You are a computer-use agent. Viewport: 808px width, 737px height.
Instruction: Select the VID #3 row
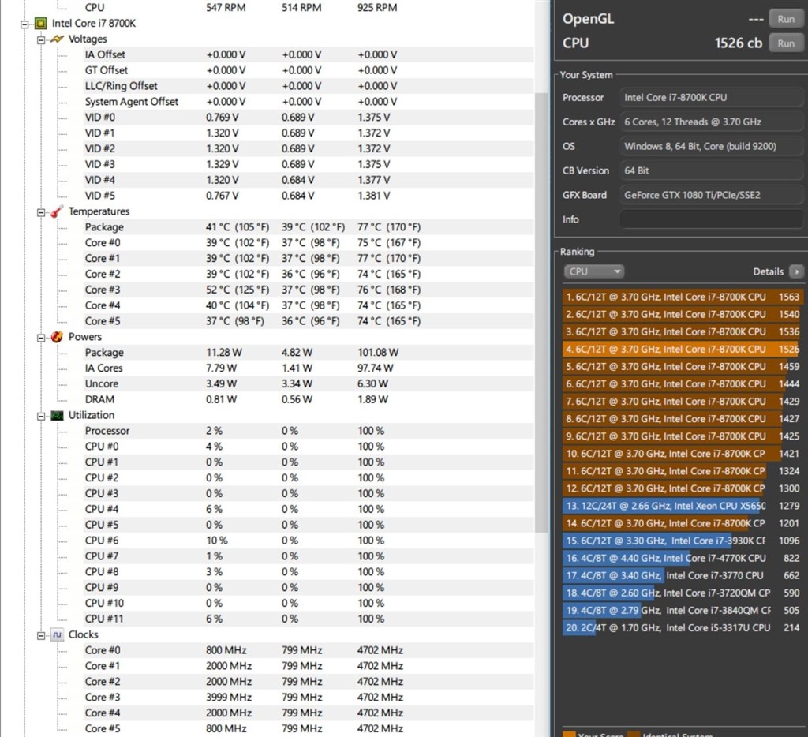tap(309, 164)
